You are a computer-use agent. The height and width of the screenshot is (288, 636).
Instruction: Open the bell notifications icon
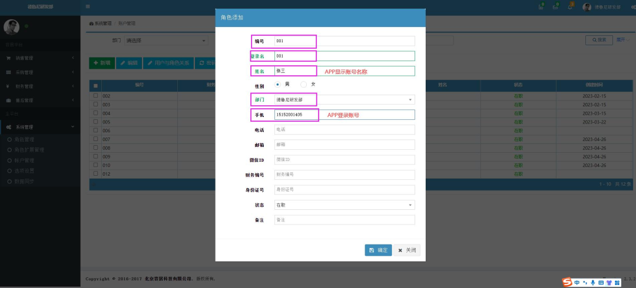[x=570, y=6]
